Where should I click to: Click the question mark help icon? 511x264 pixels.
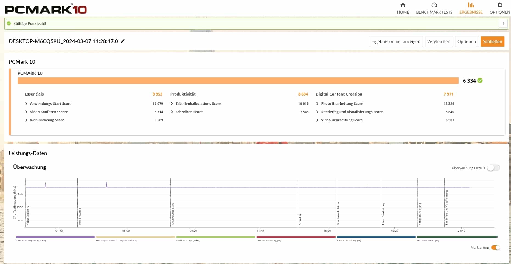coord(503,24)
